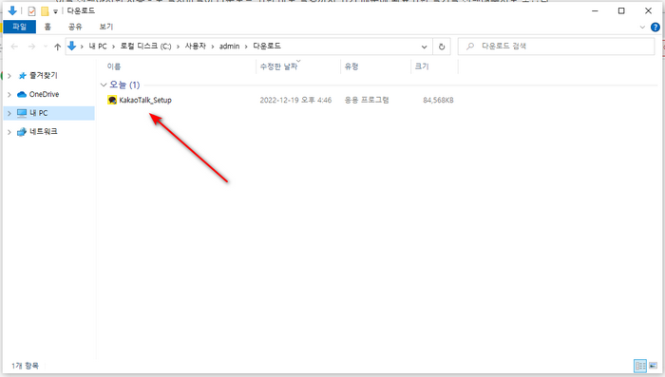
Task: Click the 응용 프로그램 type cell
Action: click(x=367, y=100)
